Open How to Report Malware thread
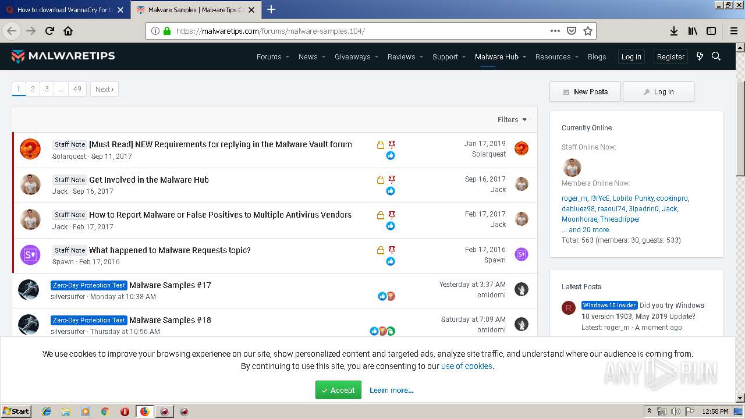Image resolution: width=745 pixels, height=419 pixels. tap(220, 215)
